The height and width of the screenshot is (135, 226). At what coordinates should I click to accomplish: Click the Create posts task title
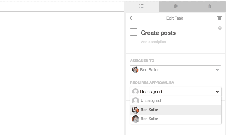[x=158, y=33]
